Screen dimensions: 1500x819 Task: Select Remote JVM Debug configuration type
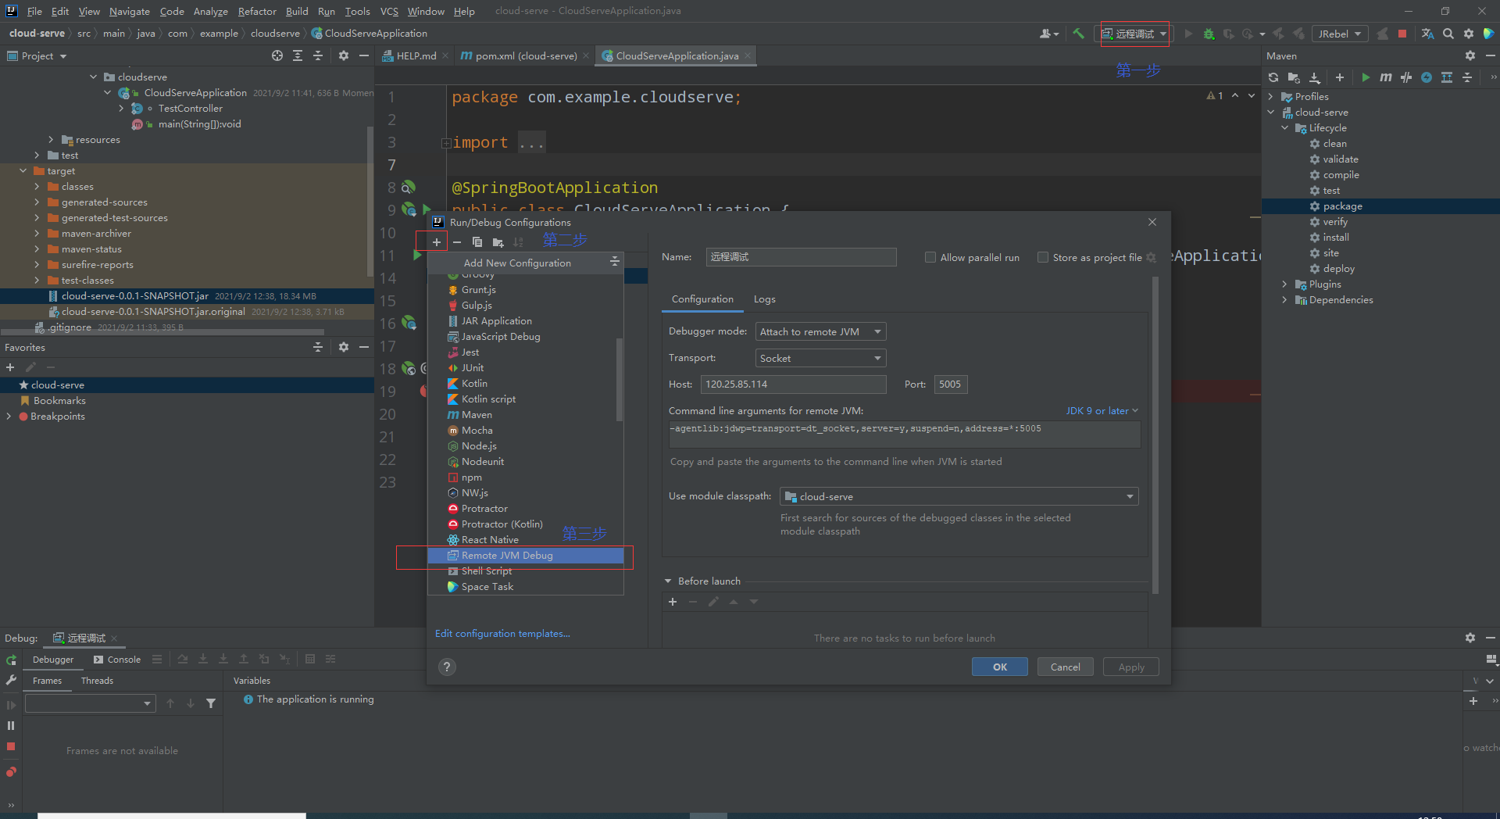click(x=526, y=556)
